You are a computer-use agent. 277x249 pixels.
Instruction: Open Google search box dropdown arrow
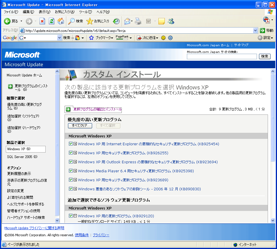(x=59, y=37)
